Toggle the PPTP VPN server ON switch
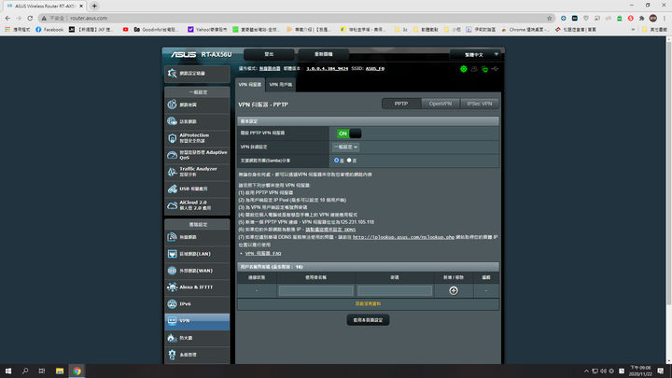The height and width of the screenshot is (378, 672). pos(349,133)
